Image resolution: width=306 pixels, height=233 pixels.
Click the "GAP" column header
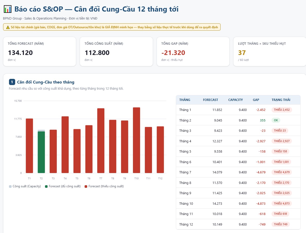[x=256, y=100]
